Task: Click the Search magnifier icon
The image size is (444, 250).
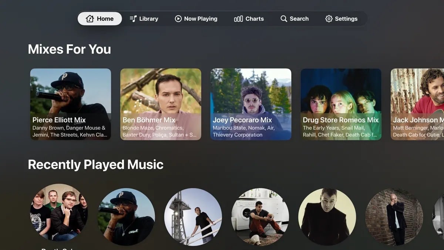Action: [284, 19]
